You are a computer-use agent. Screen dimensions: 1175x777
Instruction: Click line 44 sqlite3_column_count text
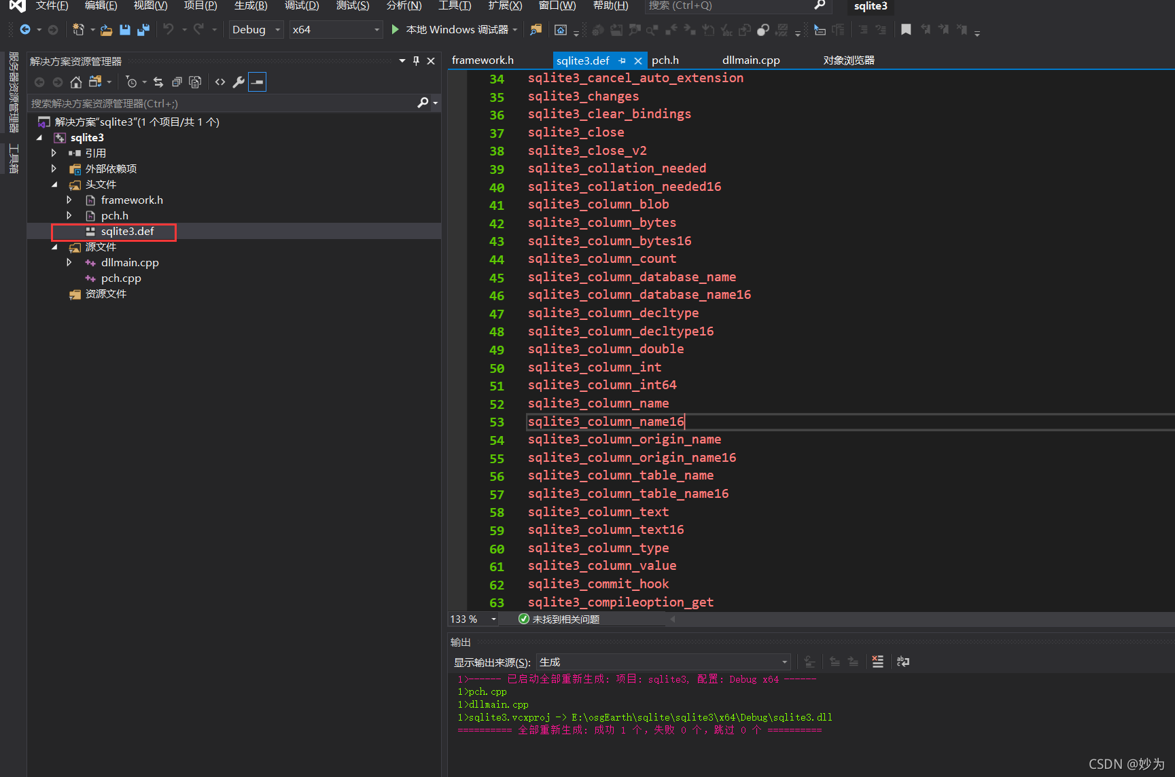602,259
